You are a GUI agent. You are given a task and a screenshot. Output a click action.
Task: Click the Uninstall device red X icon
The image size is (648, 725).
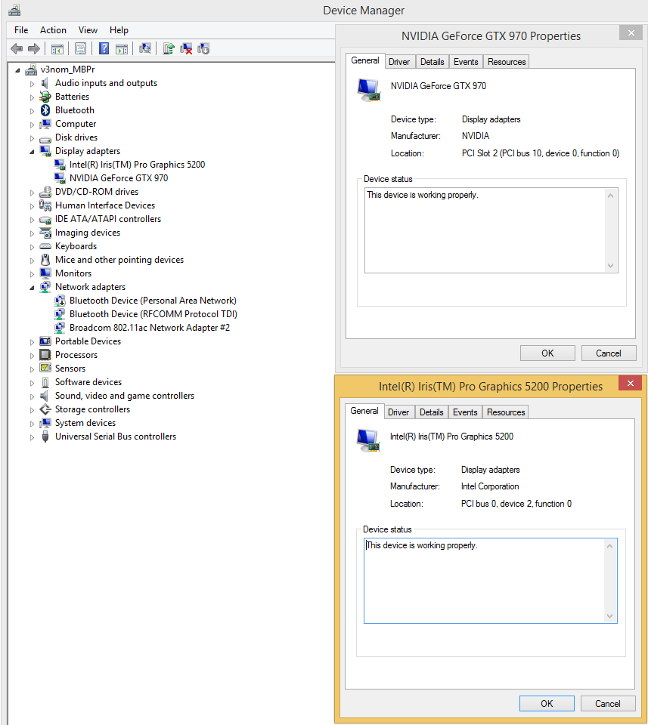186,48
